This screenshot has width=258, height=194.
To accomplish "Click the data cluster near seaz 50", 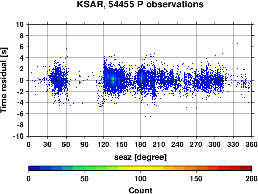I will click(58, 80).
